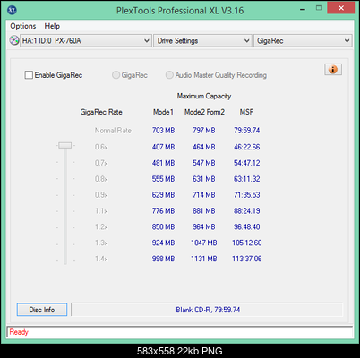Click the 776 MB Mode1 value
Image resolution: width=360 pixels, height=358 pixels.
point(163,211)
